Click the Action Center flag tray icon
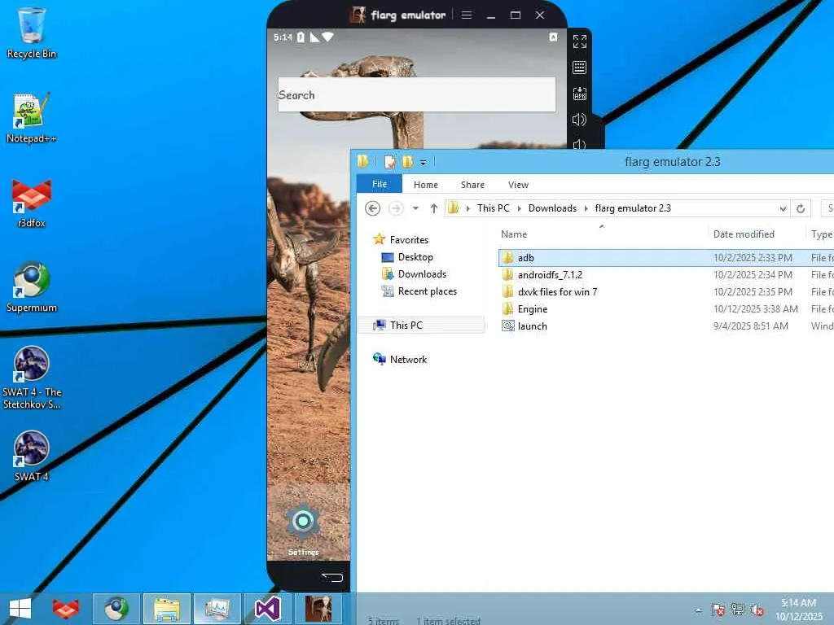 point(718,610)
